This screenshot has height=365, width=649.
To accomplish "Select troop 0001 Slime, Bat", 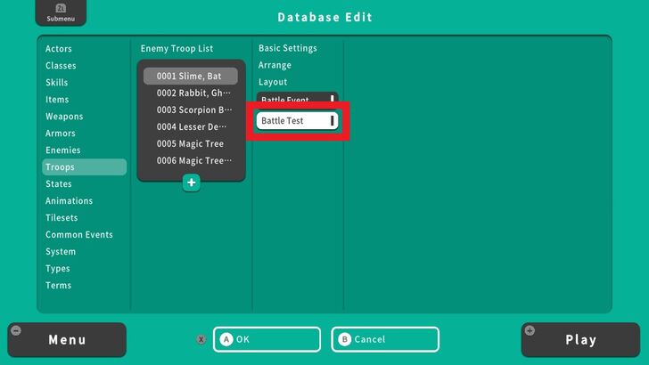I will pos(190,77).
